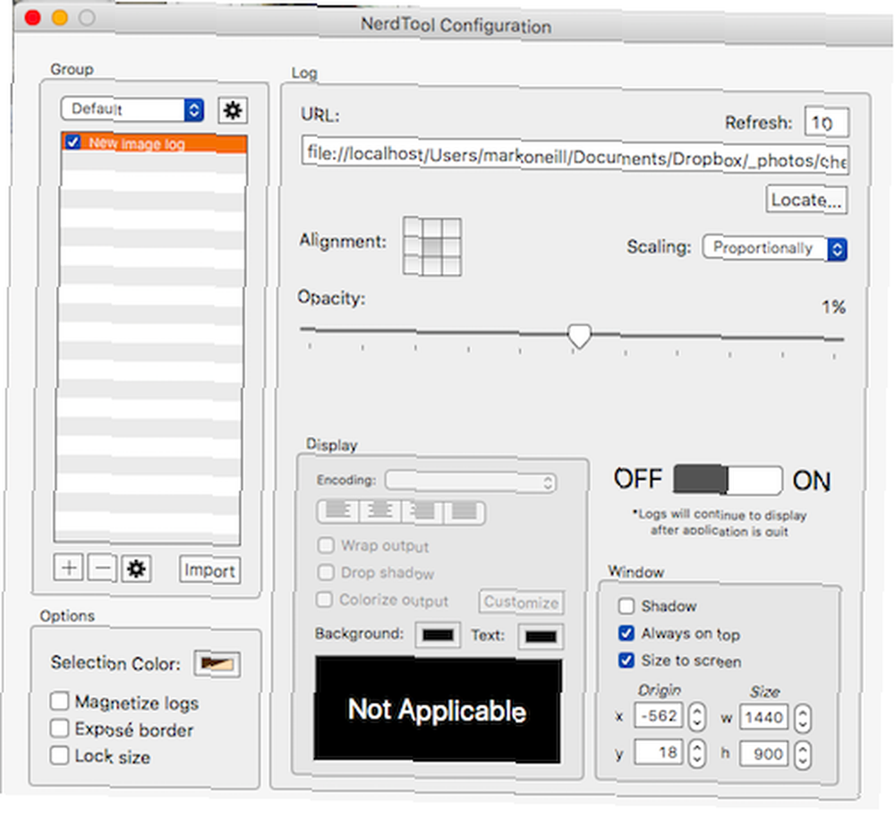Tick the Wrap output checkbox

tap(326, 545)
